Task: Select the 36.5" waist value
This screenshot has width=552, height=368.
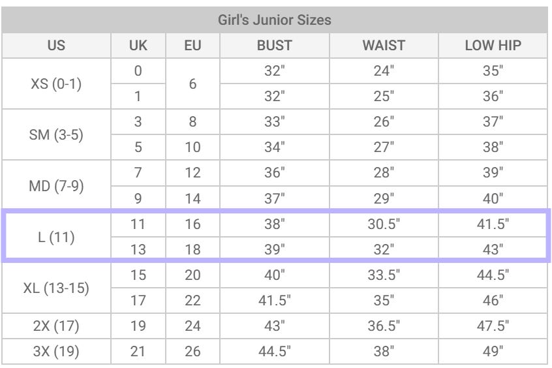Action: [x=384, y=324]
